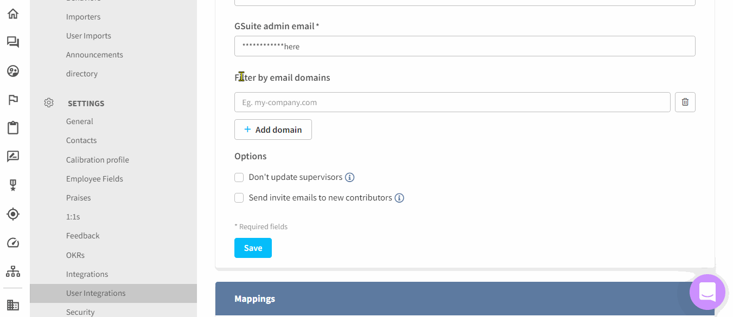This screenshot has height=317, width=733.
Task: Open the Messages conversation icon
Action: [12, 42]
